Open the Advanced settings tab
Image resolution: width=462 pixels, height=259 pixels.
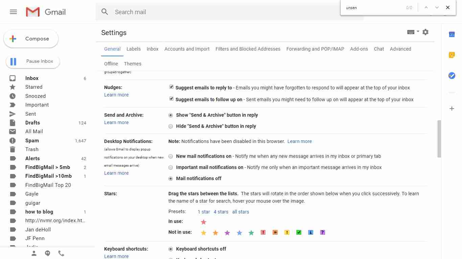pyautogui.click(x=400, y=49)
